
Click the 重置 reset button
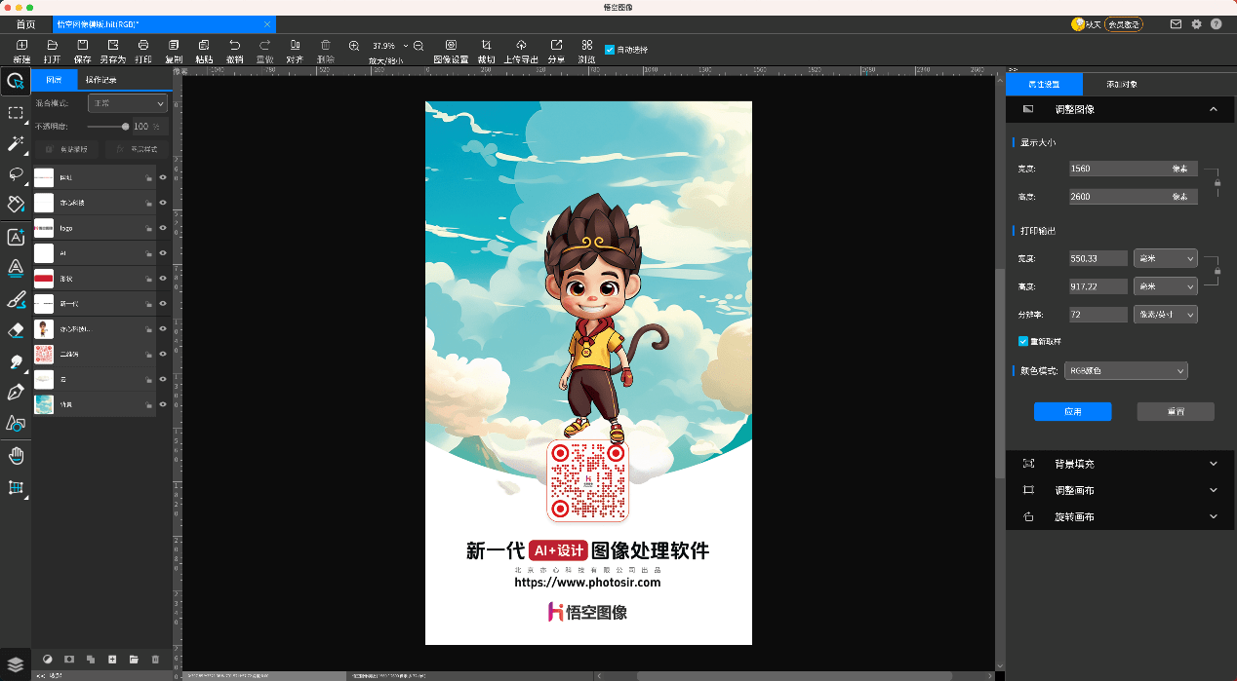coord(1176,411)
